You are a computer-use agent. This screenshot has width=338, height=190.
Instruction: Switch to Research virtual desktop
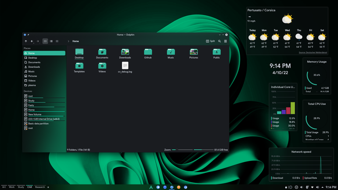(x=40, y=187)
